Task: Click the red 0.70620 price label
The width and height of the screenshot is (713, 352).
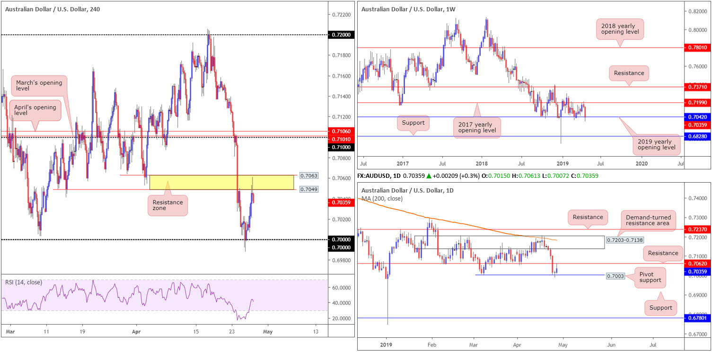Action: [697, 264]
